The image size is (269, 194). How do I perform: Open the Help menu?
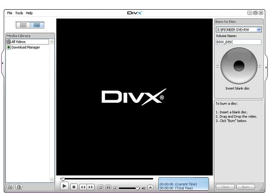(29, 13)
